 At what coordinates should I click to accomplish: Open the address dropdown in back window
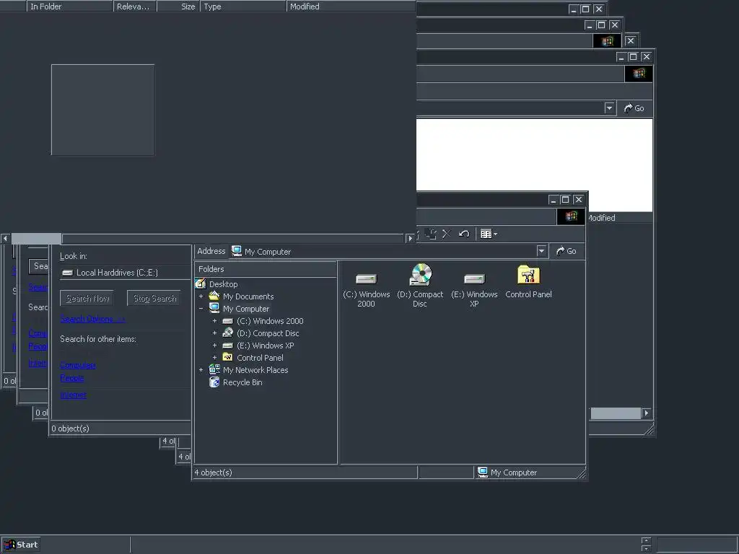coord(609,108)
